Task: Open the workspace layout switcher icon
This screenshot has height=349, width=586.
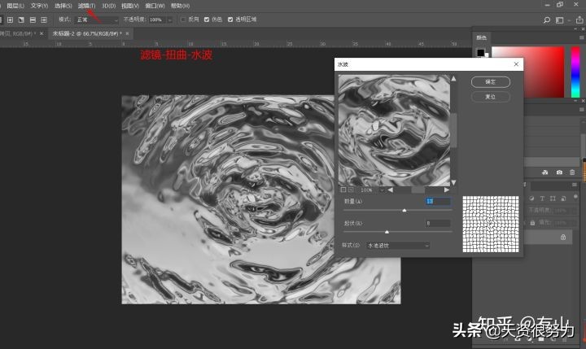Action: pos(559,20)
